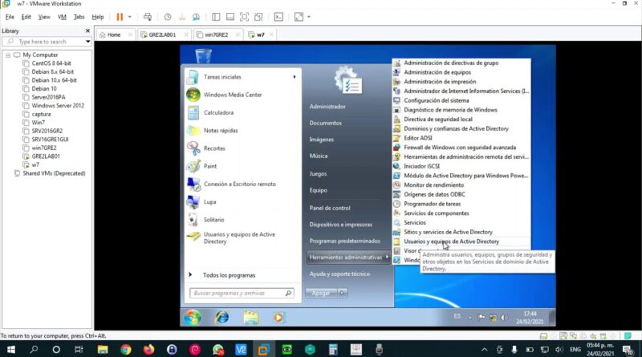Open host Windows Start button

click(x=11, y=349)
